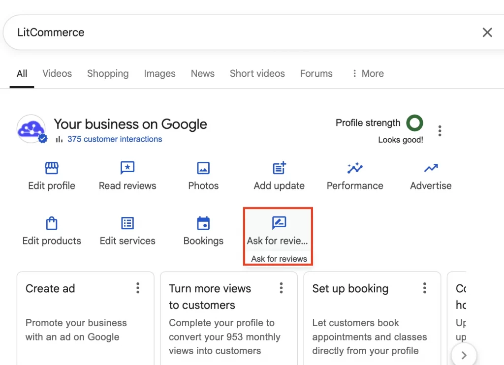This screenshot has width=504, height=365.
Task: Click the Profile strength green ring indicator
Action: (414, 123)
